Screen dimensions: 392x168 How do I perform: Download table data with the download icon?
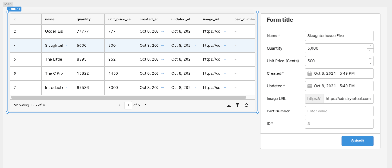tap(229, 105)
